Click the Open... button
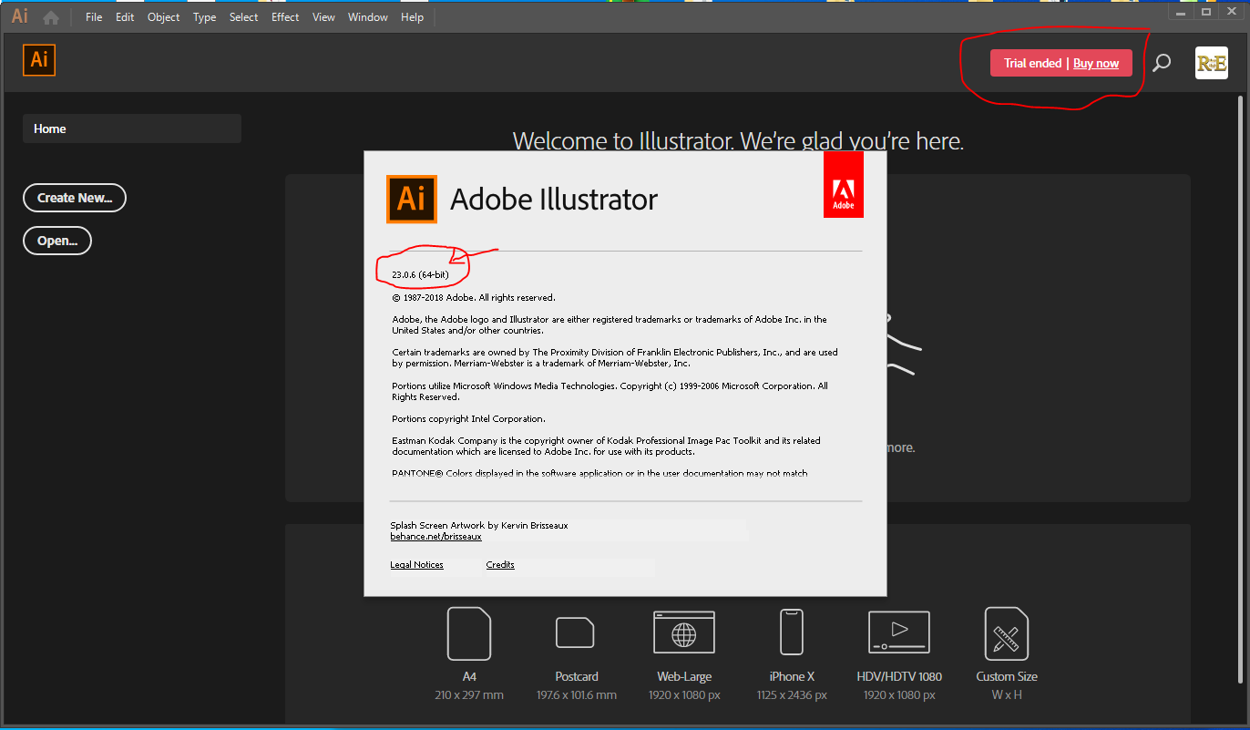Screen dimensions: 1250x730 pyautogui.click(x=57, y=241)
